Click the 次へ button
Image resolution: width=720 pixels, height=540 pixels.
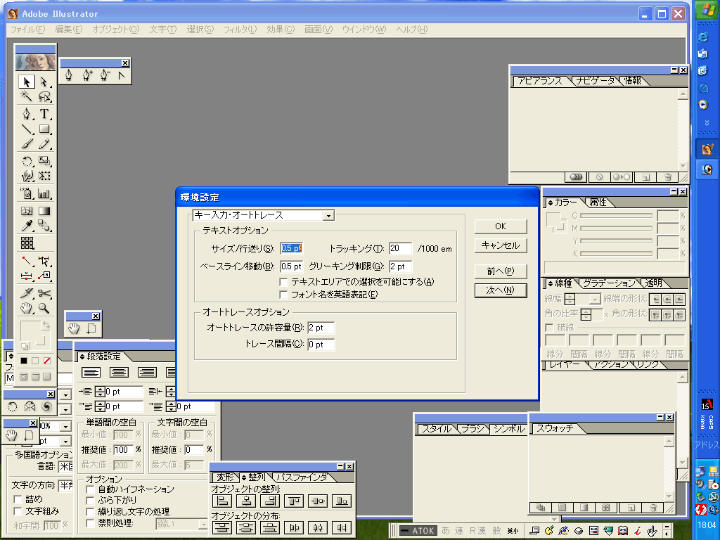point(500,290)
